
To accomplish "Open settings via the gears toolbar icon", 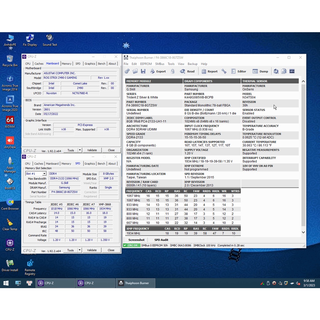I will (x=127, y=71).
